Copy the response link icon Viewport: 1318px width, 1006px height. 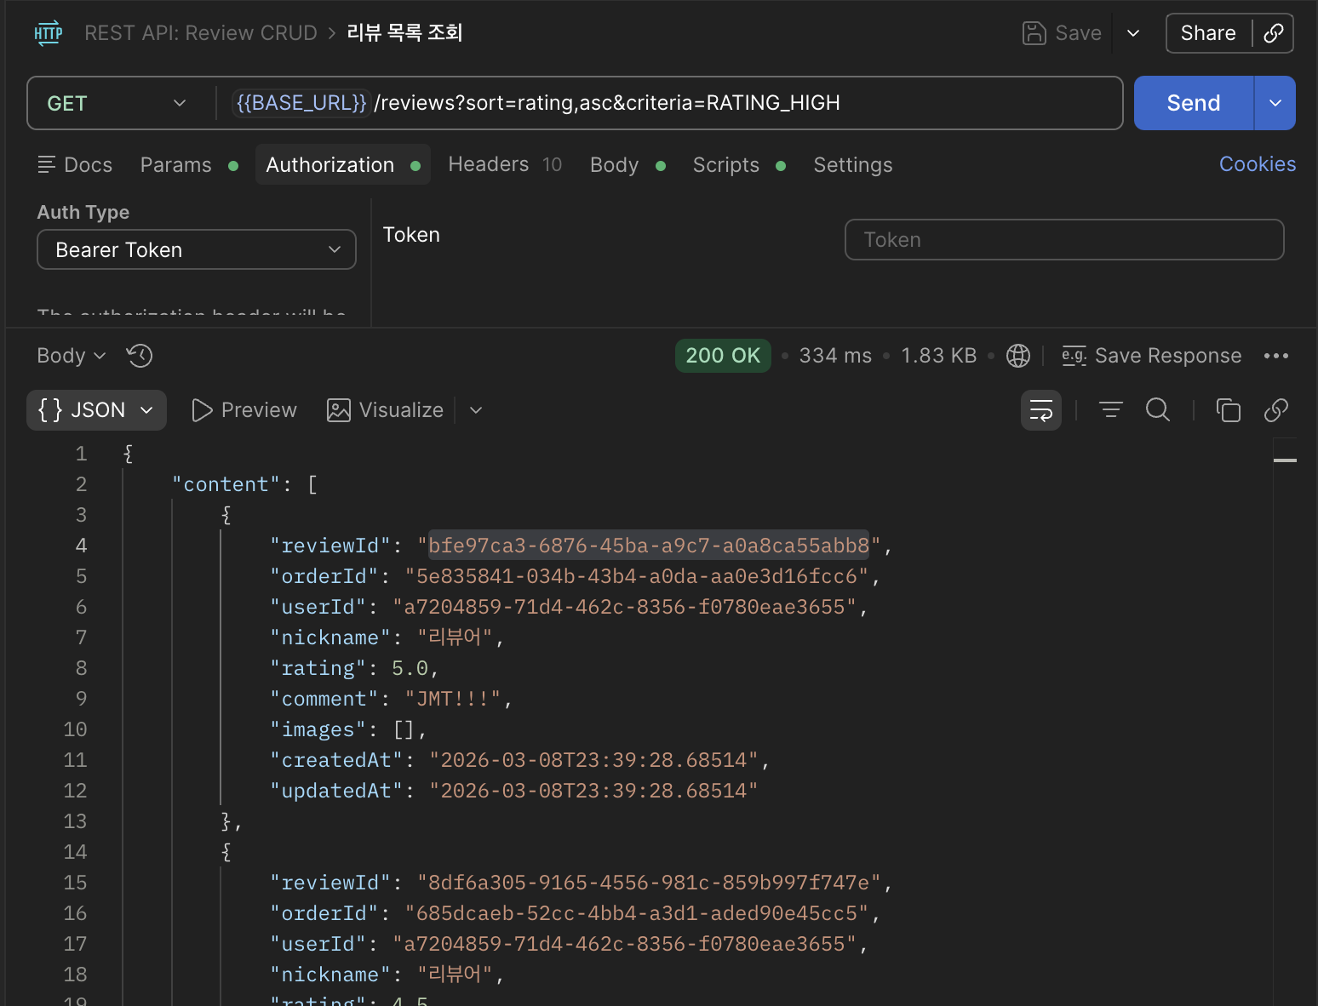point(1276,410)
